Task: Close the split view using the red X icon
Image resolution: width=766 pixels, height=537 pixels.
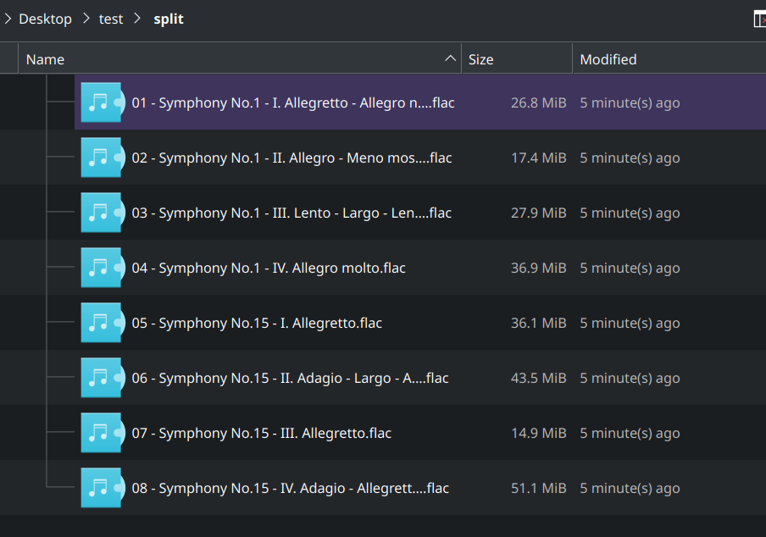Action: (x=760, y=19)
